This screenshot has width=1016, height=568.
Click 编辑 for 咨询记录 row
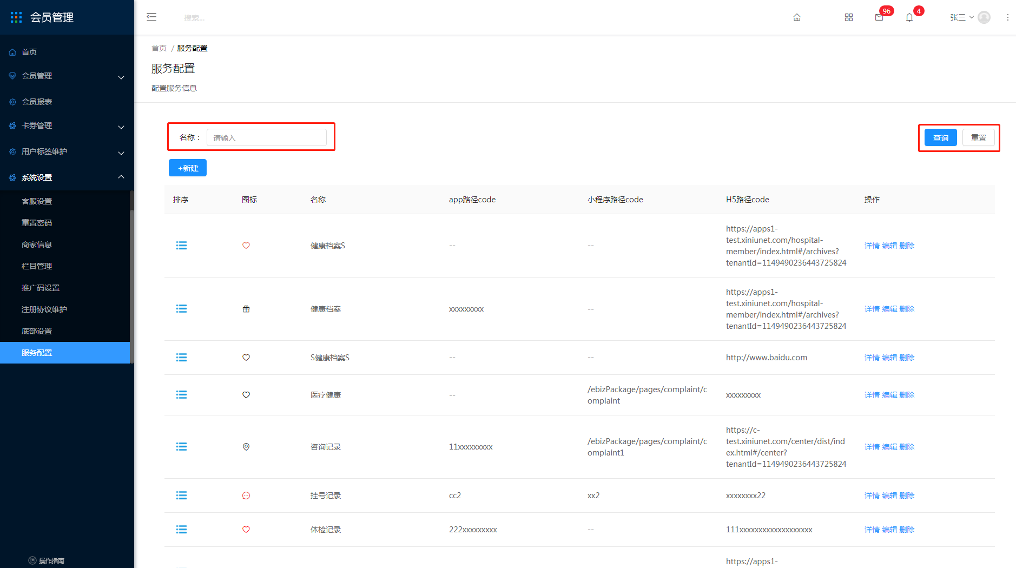point(889,447)
